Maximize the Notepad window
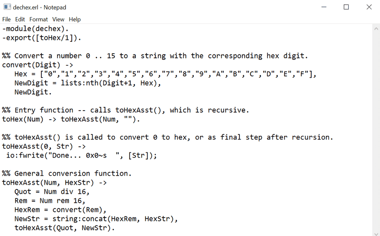The width and height of the screenshot is (380, 236). click(x=346, y=7)
